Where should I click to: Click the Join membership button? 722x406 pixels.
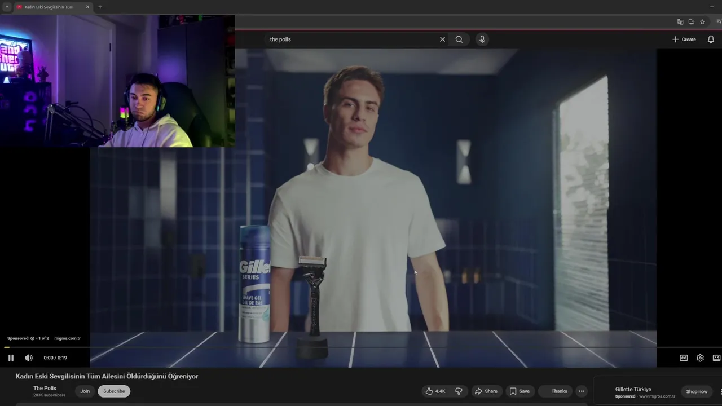pyautogui.click(x=85, y=391)
